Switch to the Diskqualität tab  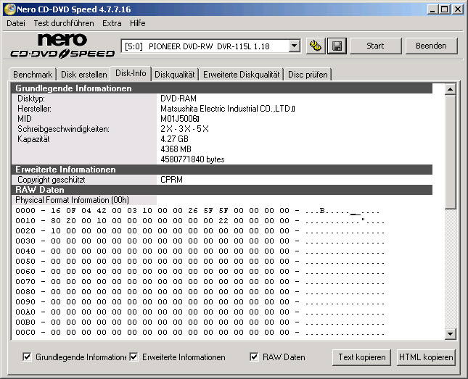tap(175, 74)
